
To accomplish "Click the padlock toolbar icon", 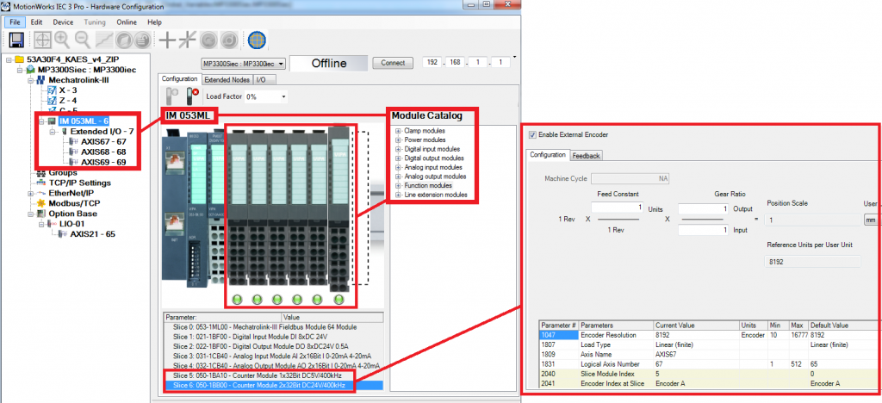I will coord(144,40).
